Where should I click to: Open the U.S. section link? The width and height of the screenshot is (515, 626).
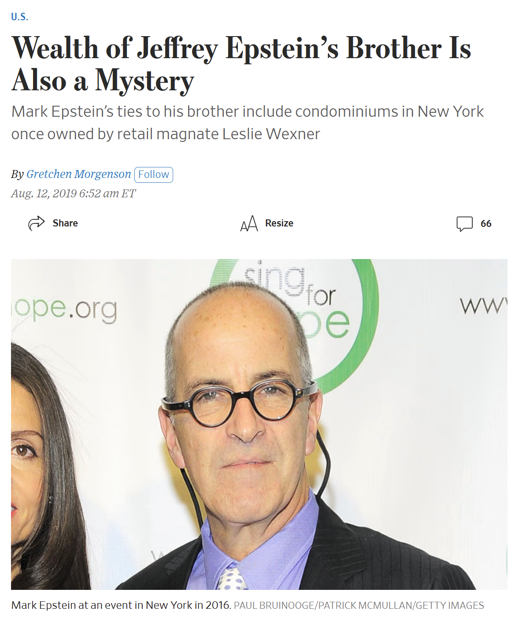coord(20,17)
